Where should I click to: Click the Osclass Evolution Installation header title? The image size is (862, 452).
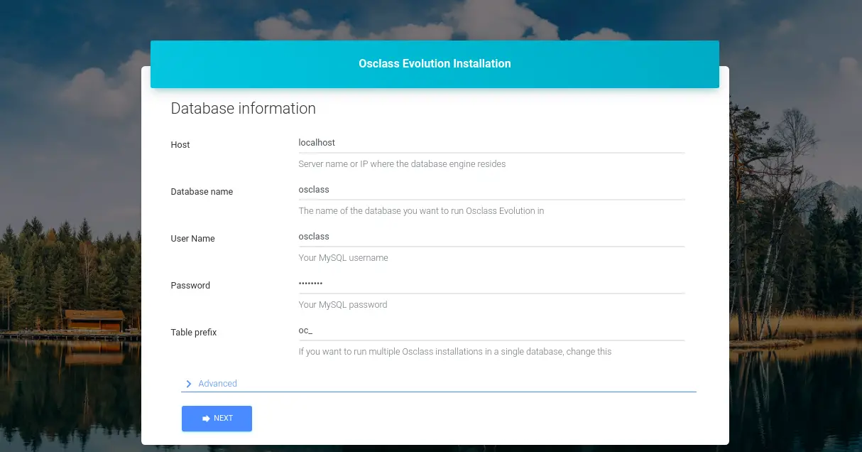pyautogui.click(x=435, y=63)
